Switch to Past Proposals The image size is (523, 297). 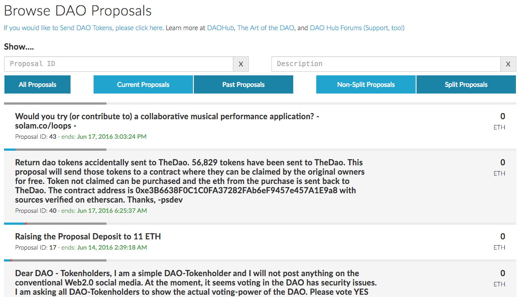243,85
